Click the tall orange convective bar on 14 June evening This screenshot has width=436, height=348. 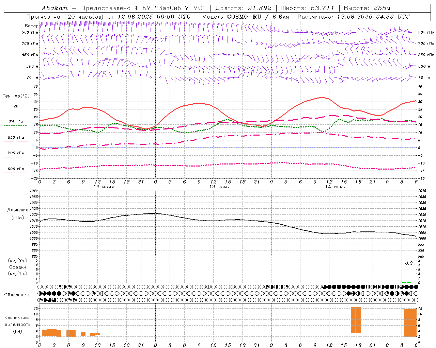(x=356, y=320)
